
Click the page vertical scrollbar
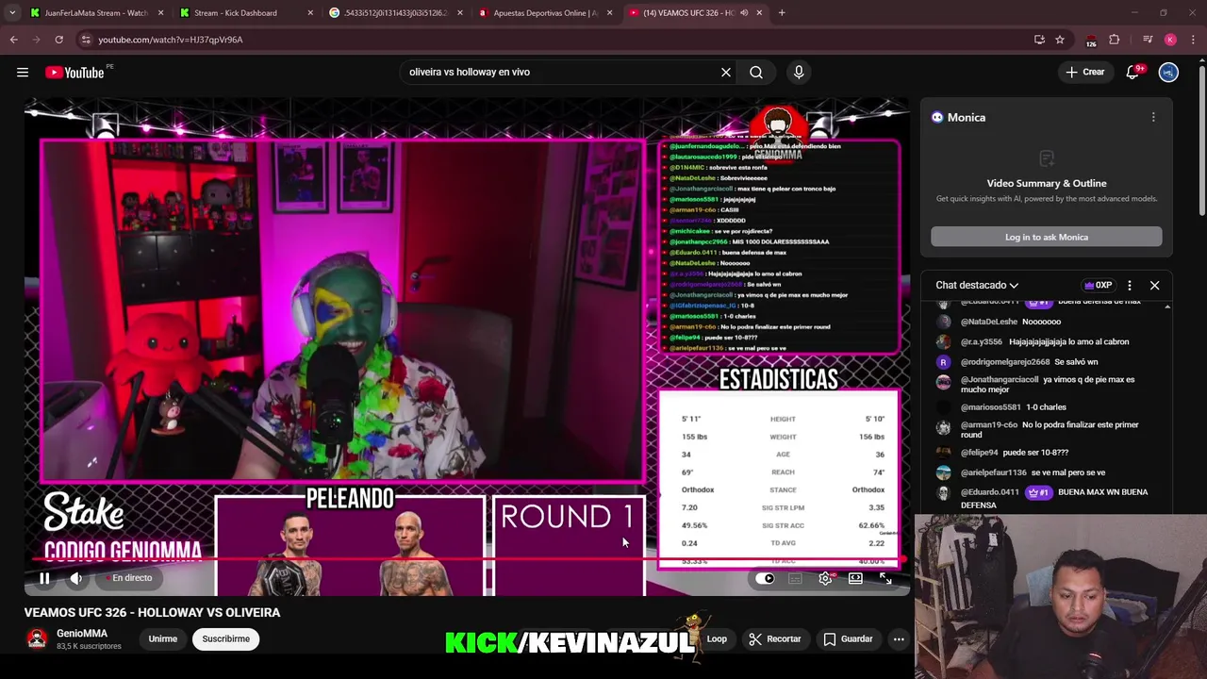(1201, 141)
